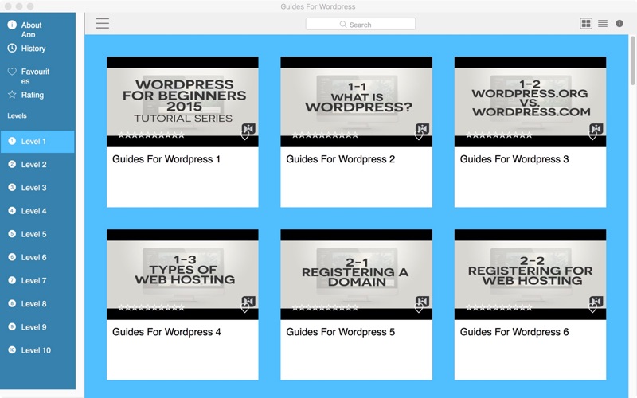Switch to grid view icon

click(586, 24)
